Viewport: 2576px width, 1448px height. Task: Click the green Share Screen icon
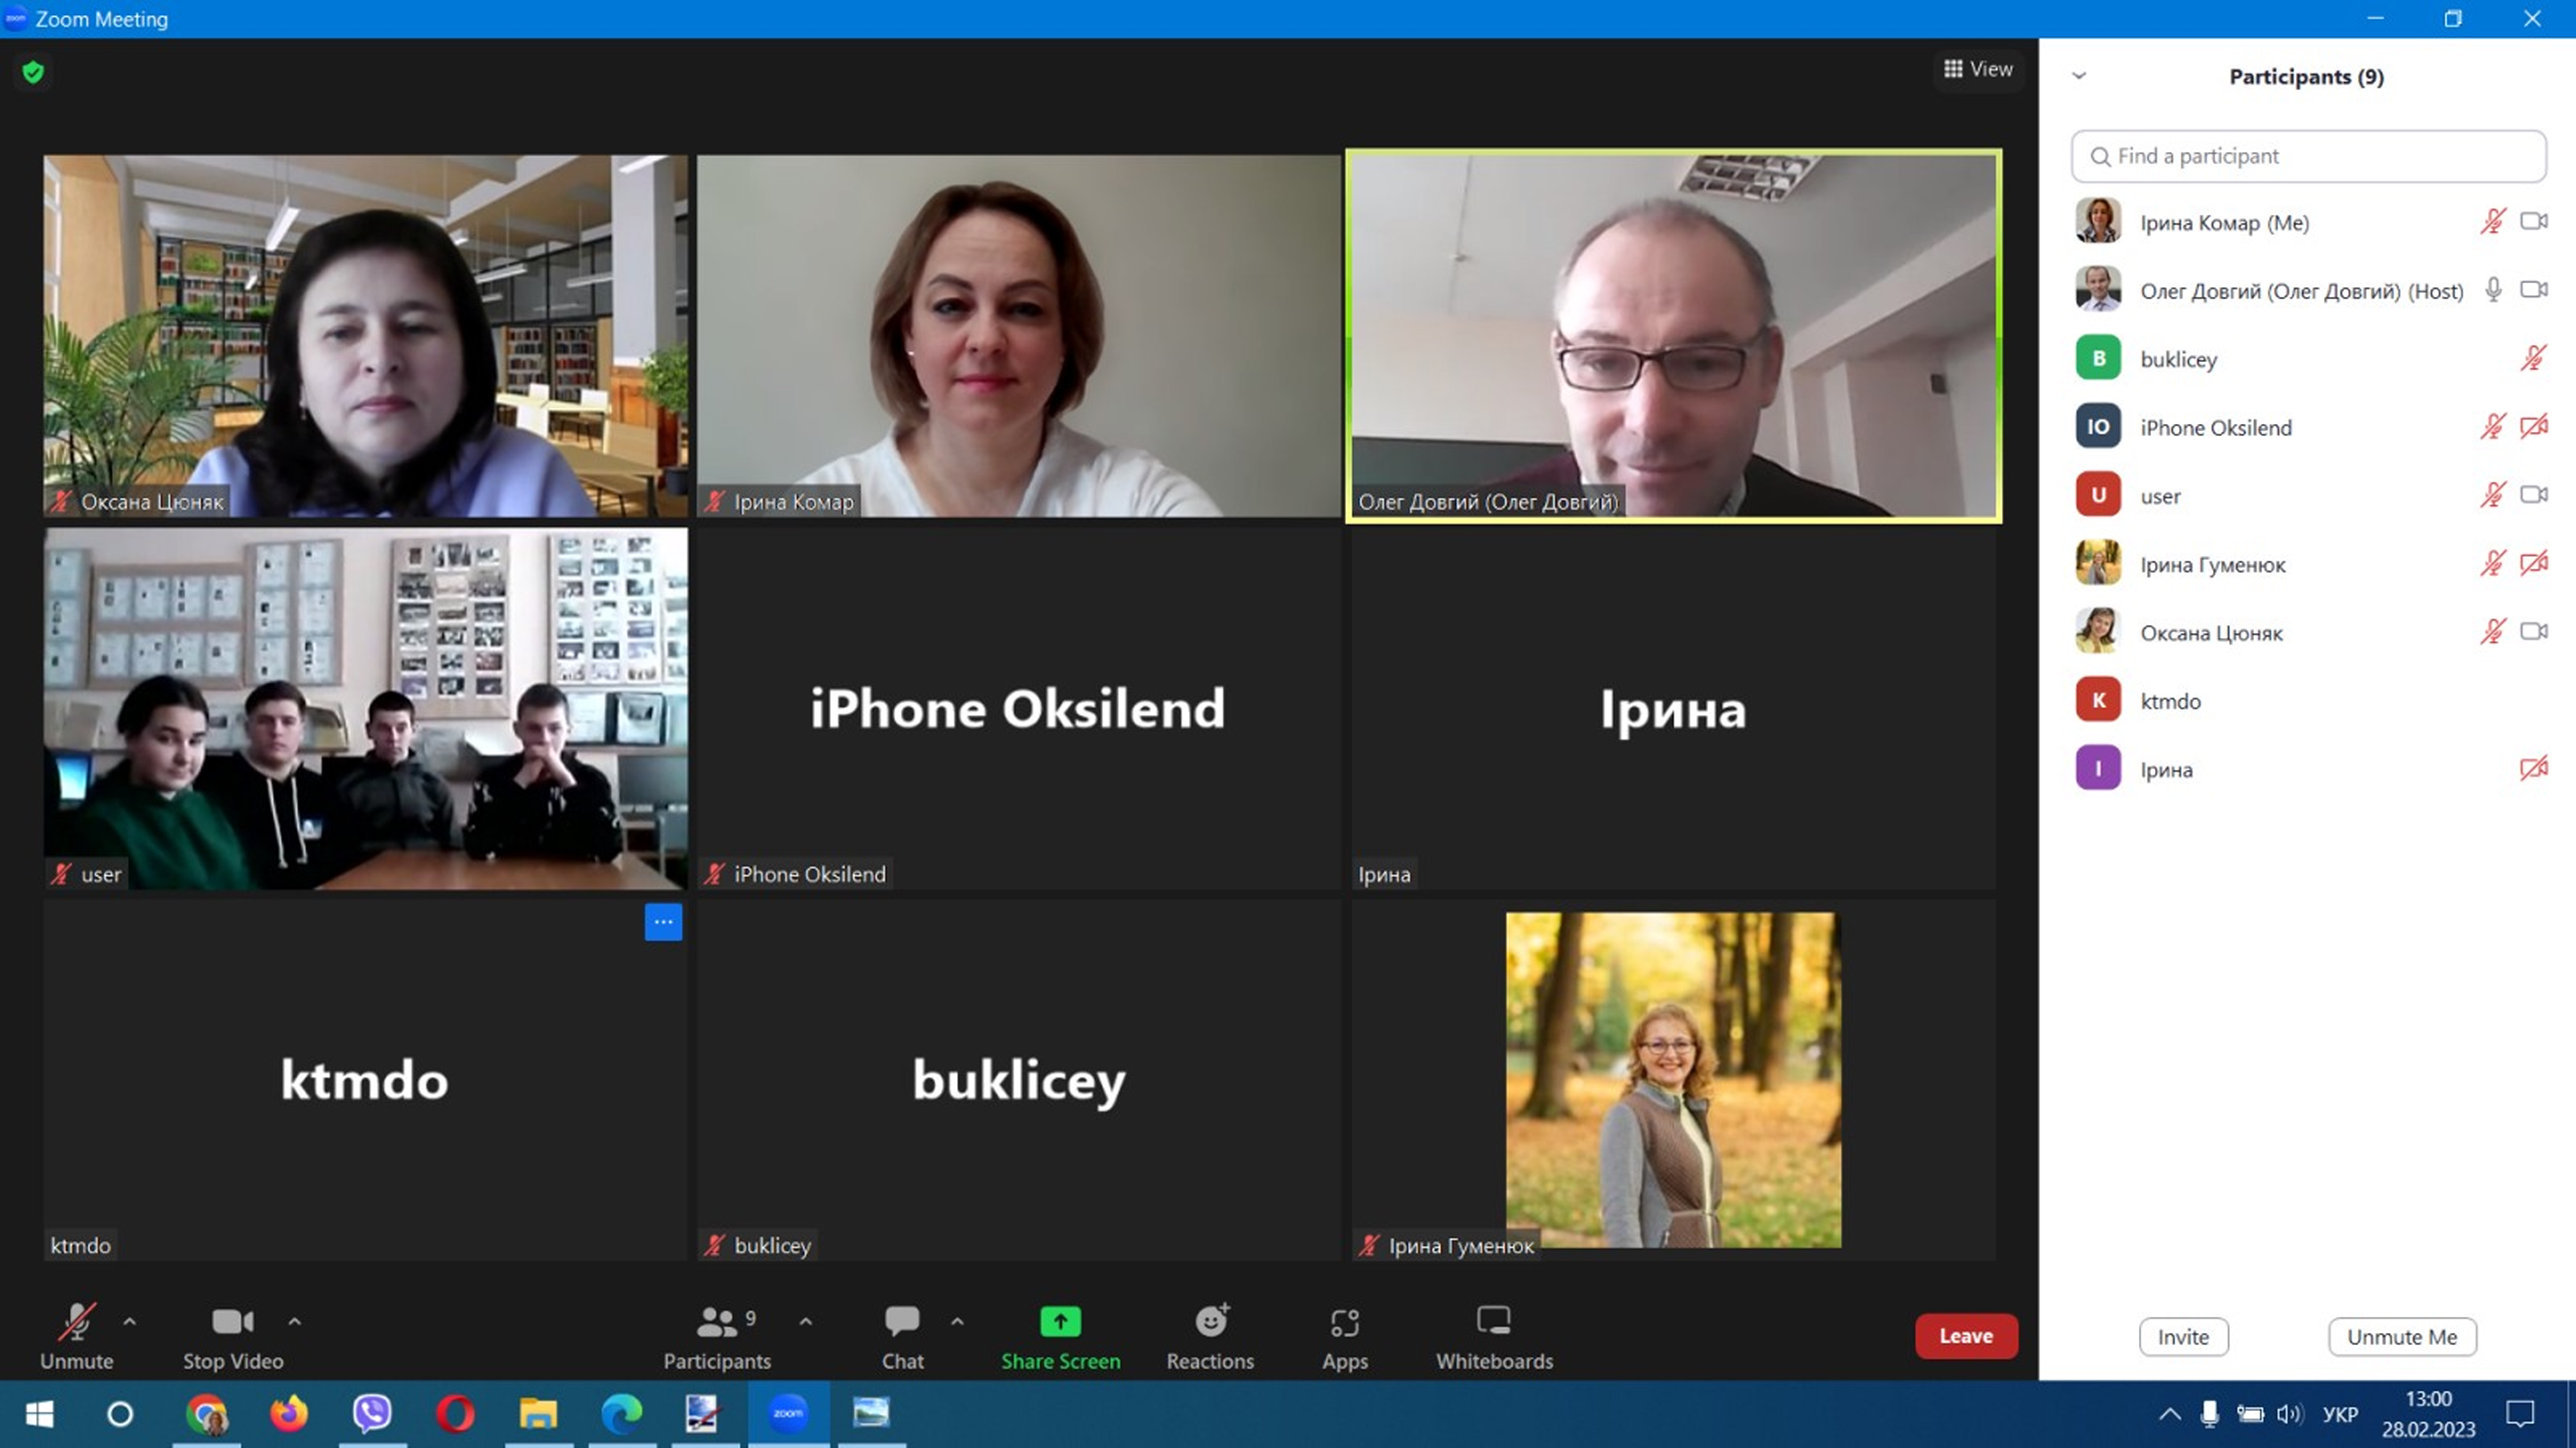click(1060, 1322)
